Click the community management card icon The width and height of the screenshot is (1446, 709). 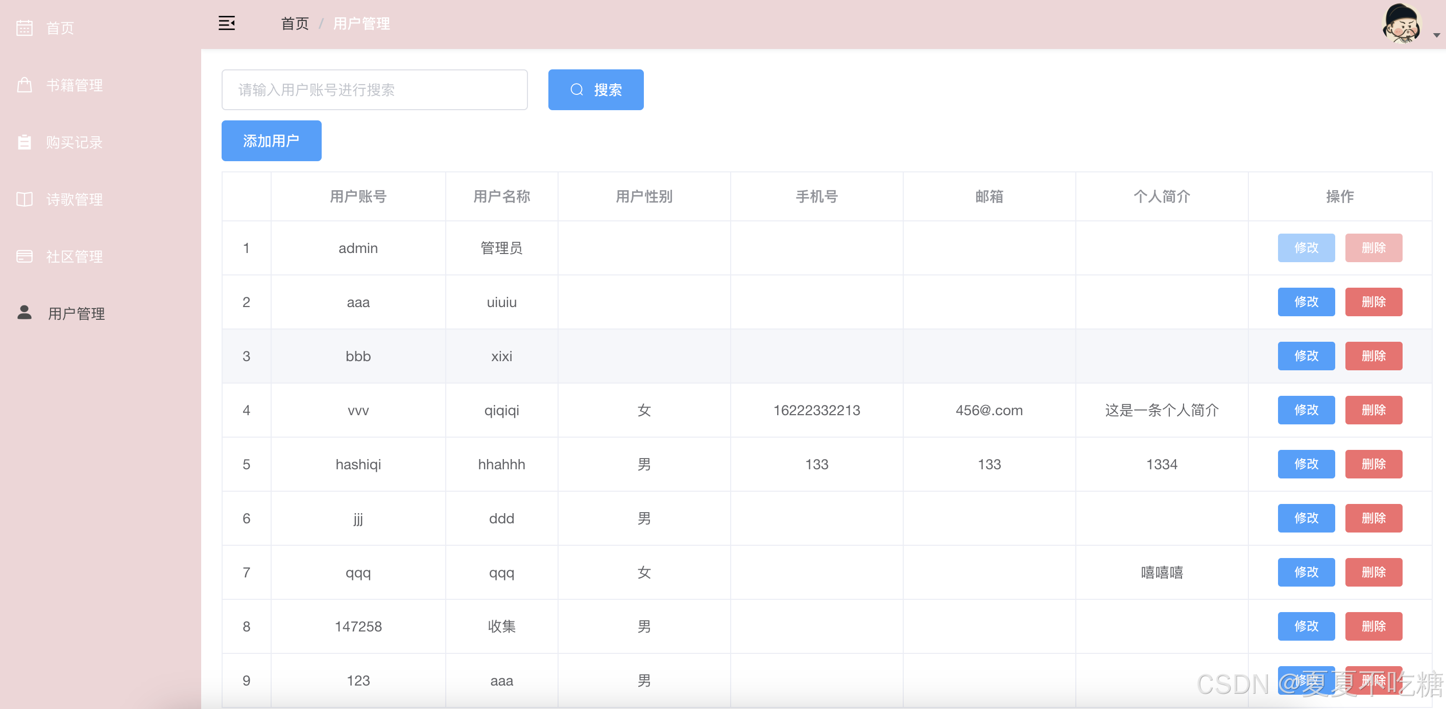pos(24,257)
